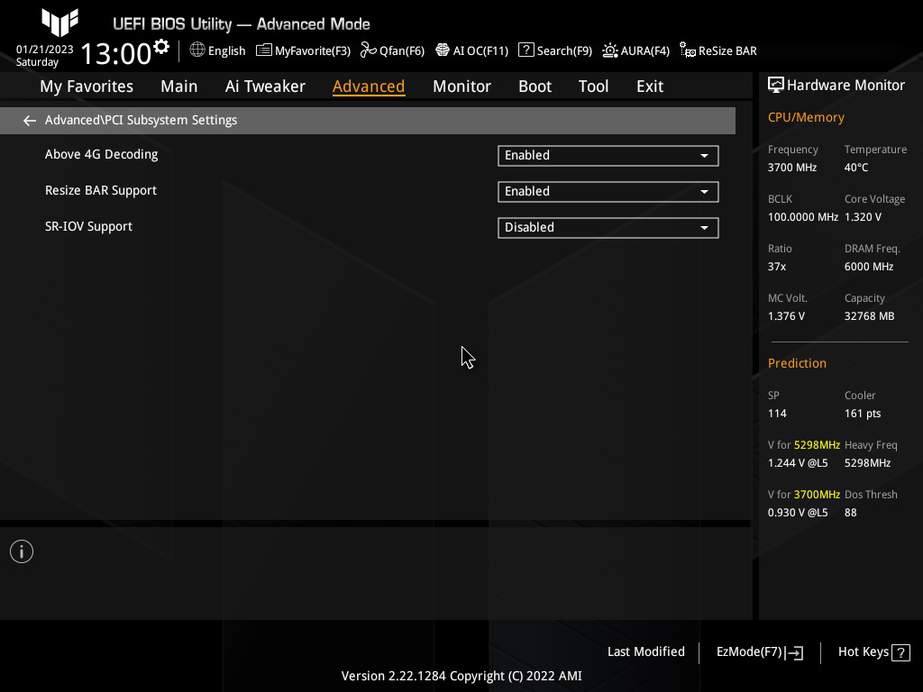The width and height of the screenshot is (923, 692).
Task: Select the SR-IOV Support label
Action: [x=88, y=226]
